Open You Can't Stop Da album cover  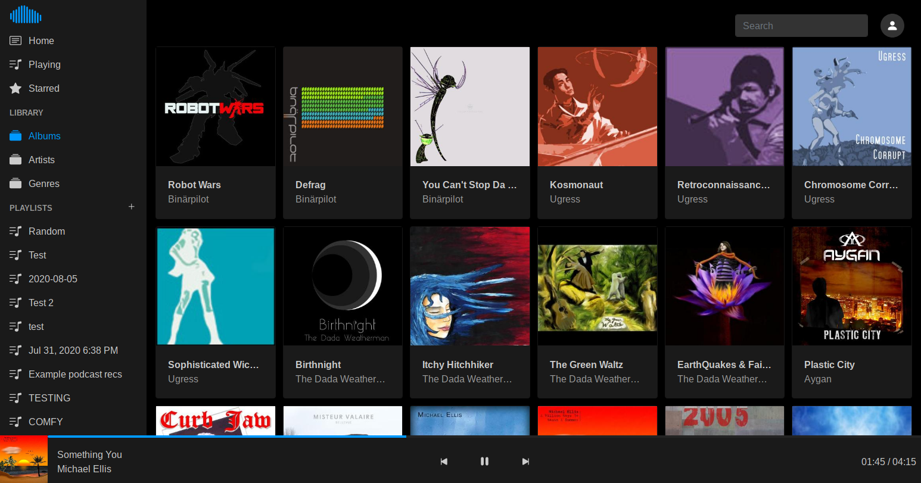(x=470, y=107)
